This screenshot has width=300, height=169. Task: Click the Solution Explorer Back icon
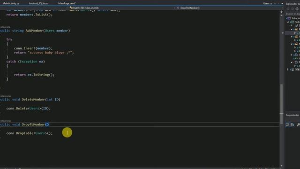coord(288,9)
